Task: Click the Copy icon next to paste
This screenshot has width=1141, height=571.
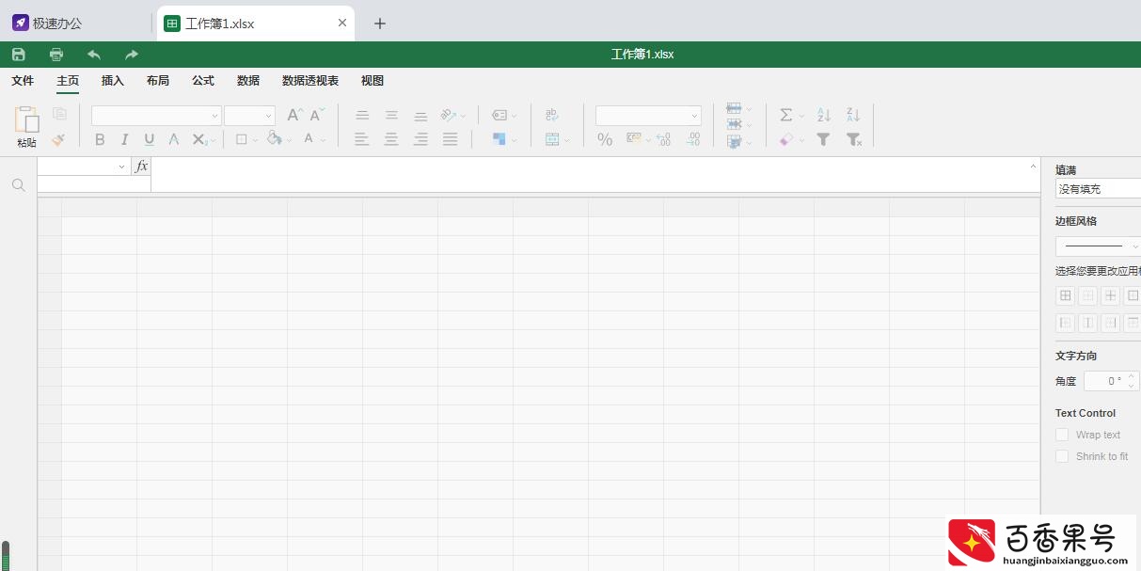Action: click(x=59, y=114)
